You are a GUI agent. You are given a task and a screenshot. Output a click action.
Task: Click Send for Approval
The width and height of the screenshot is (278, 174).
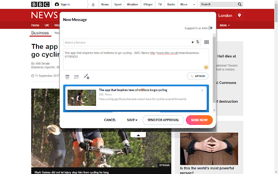(x=163, y=120)
